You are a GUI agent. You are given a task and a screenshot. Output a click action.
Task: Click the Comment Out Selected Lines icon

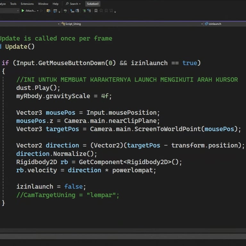[84, 11]
